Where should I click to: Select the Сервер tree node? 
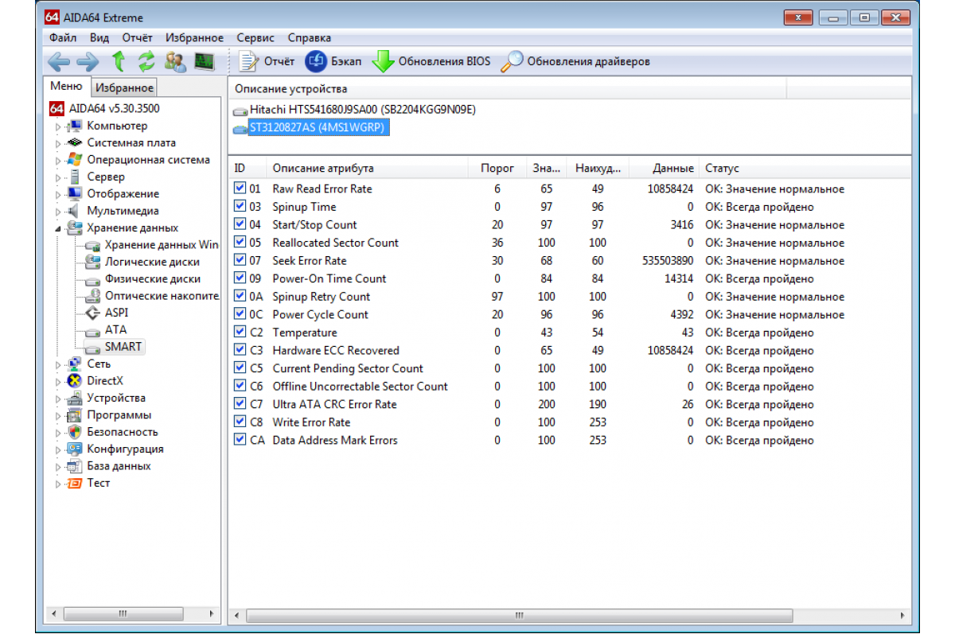[106, 177]
